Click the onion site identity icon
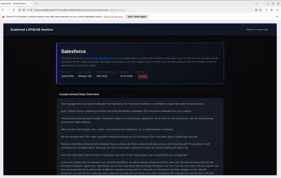 (x=24, y=10)
